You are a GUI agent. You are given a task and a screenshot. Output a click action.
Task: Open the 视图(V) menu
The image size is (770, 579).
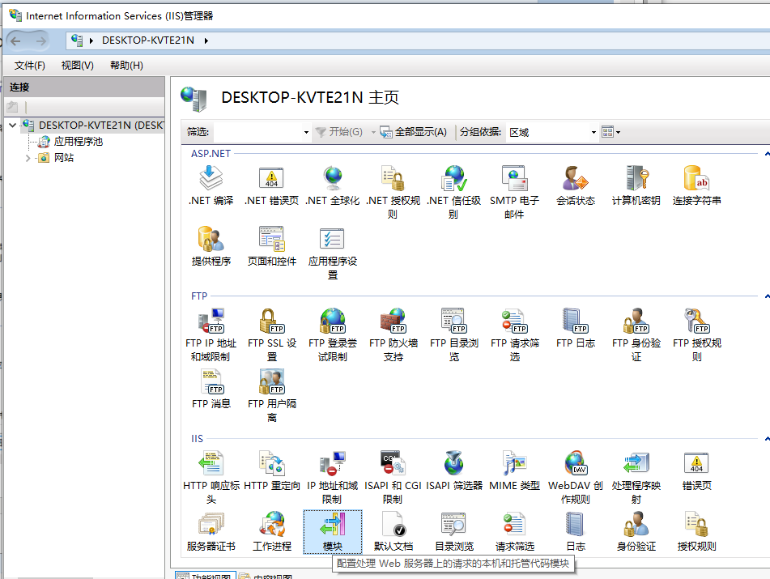tap(77, 66)
